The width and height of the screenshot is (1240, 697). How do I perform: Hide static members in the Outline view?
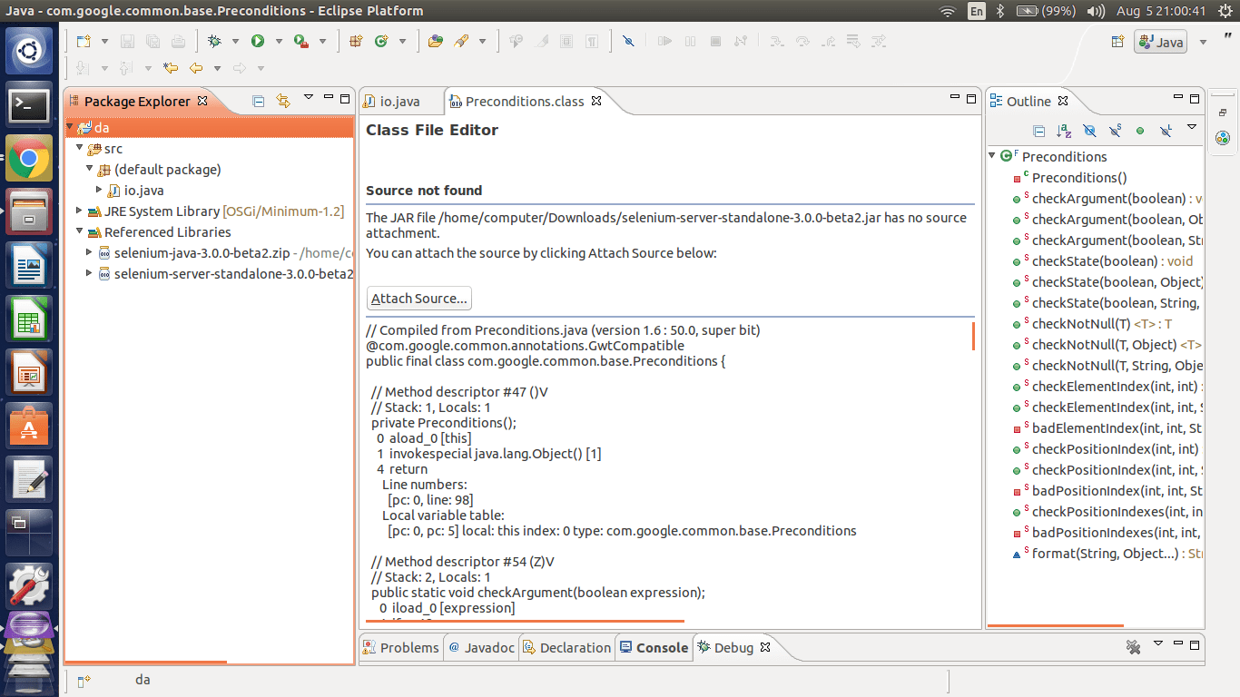pos(1115,129)
